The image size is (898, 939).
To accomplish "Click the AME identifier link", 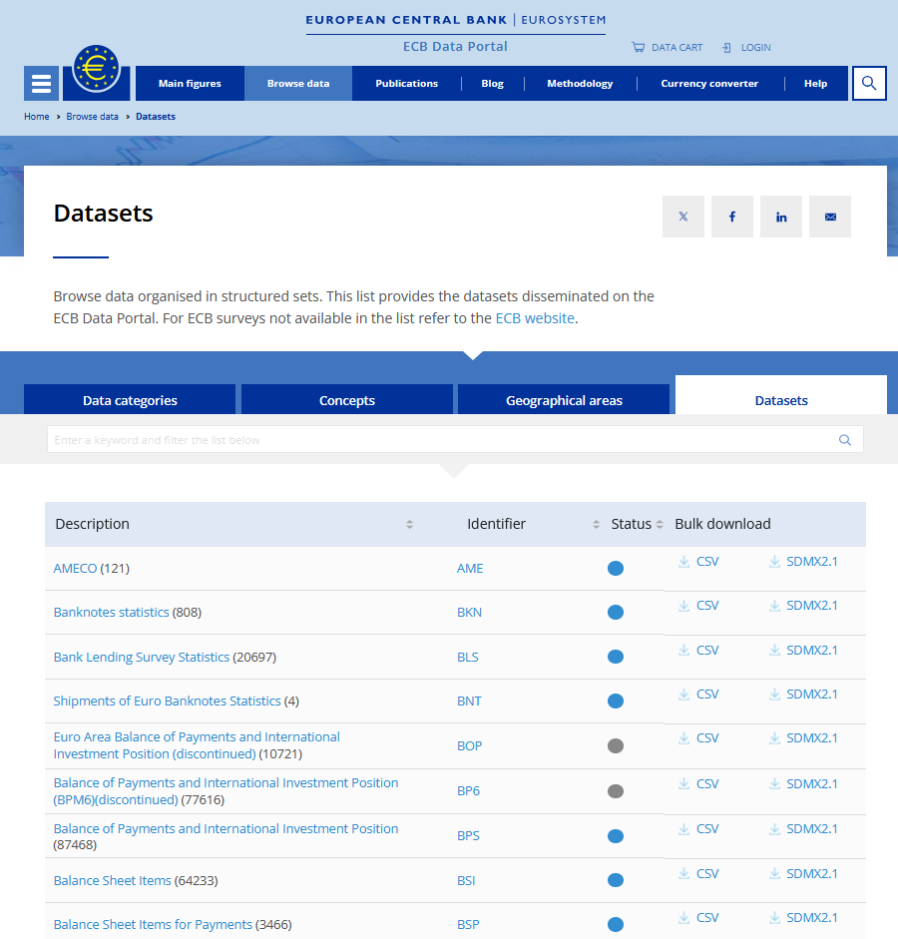I will click(470, 569).
